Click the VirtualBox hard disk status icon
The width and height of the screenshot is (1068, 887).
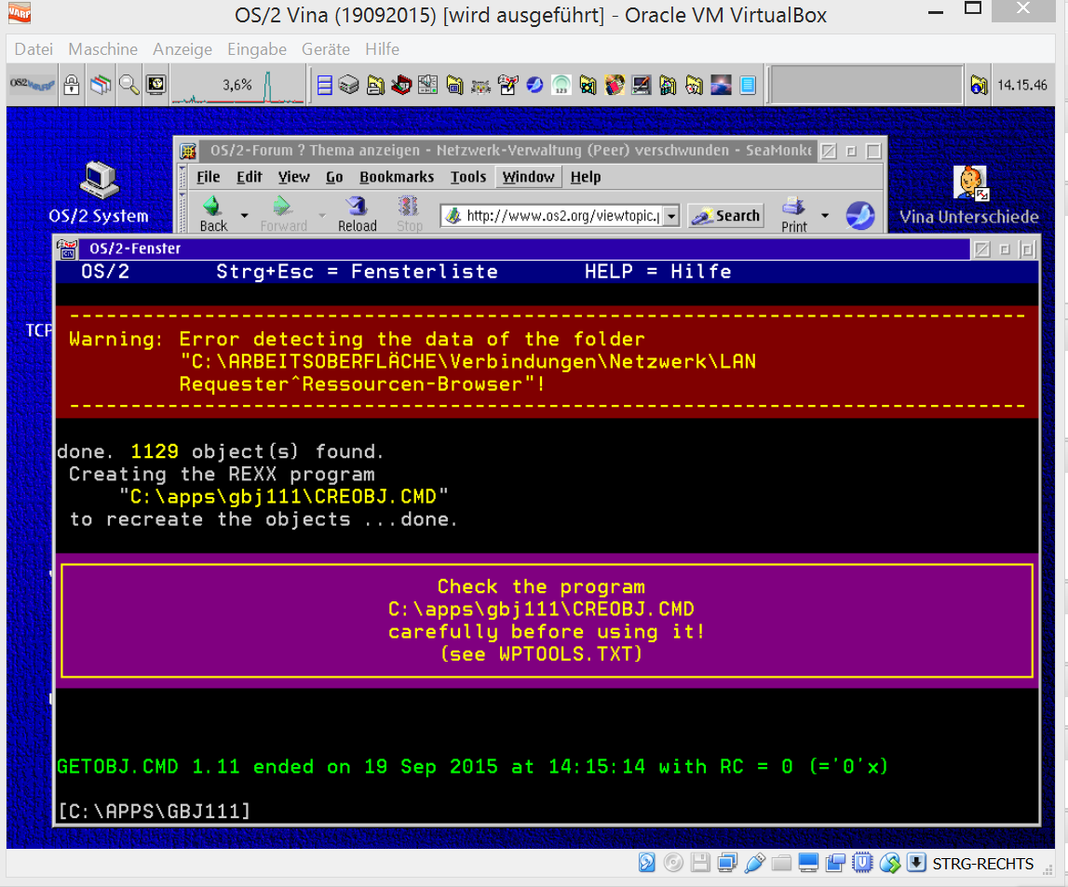point(646,863)
